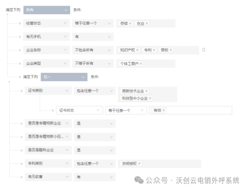Image resolution: width=247 pixels, height=190 pixels.
Task: Open the 等于任意一个 operator for 证书状态
Action: [x=126, y=110]
